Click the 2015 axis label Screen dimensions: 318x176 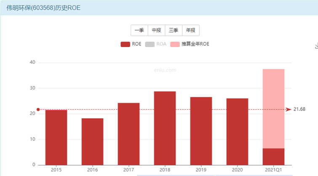tap(56, 170)
